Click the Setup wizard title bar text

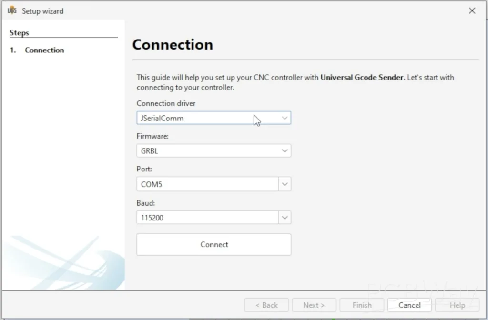(42, 11)
